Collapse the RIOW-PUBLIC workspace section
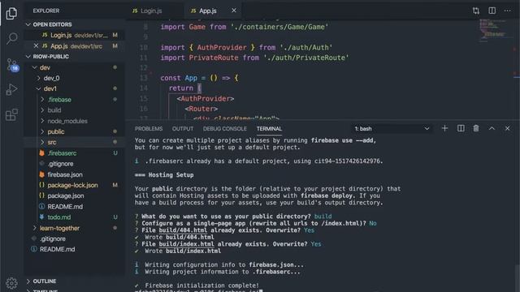The width and height of the screenshot is (520, 292). point(28,57)
